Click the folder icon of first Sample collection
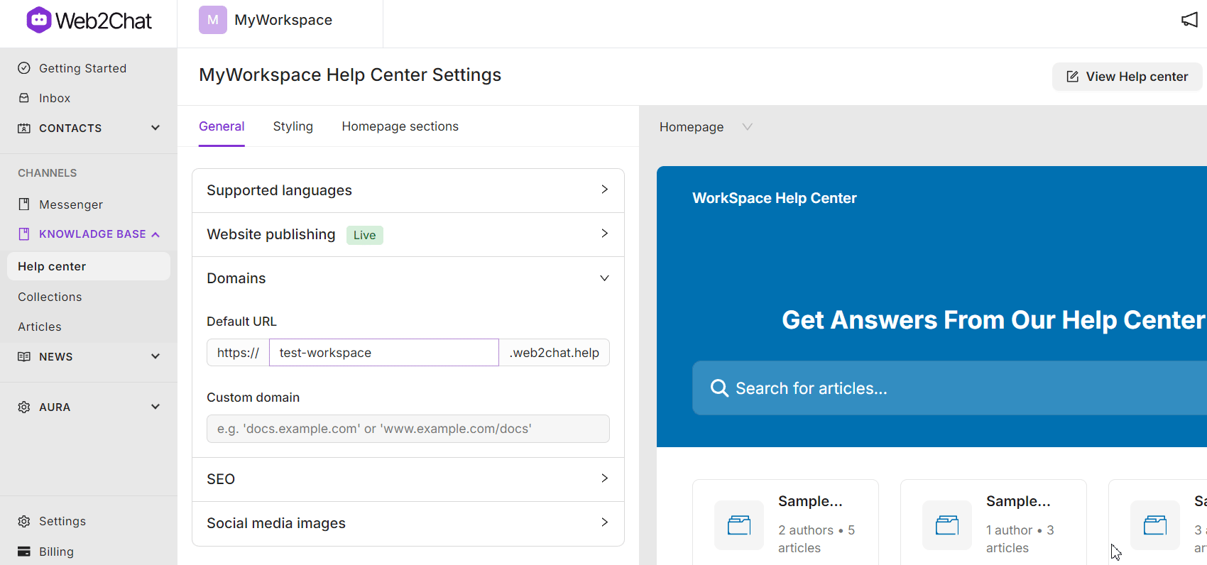The height and width of the screenshot is (565, 1207). click(x=739, y=525)
